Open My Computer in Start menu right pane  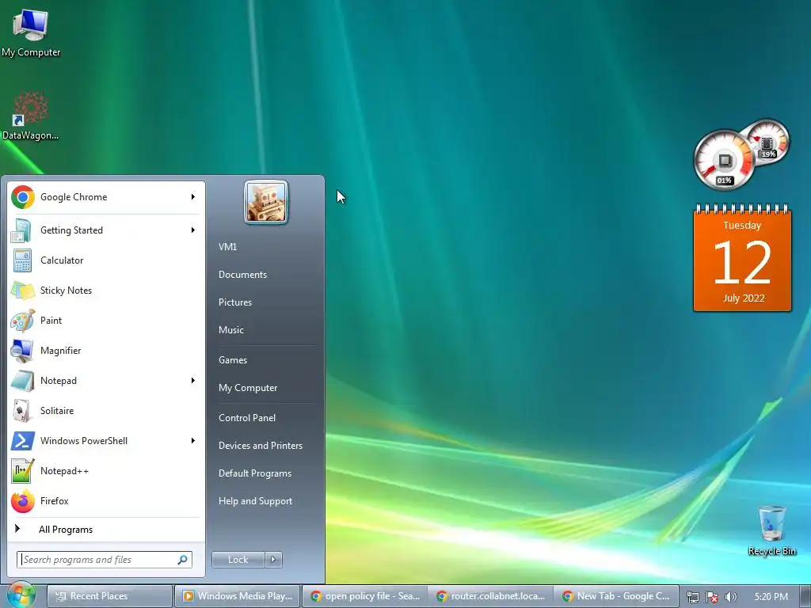tap(248, 388)
